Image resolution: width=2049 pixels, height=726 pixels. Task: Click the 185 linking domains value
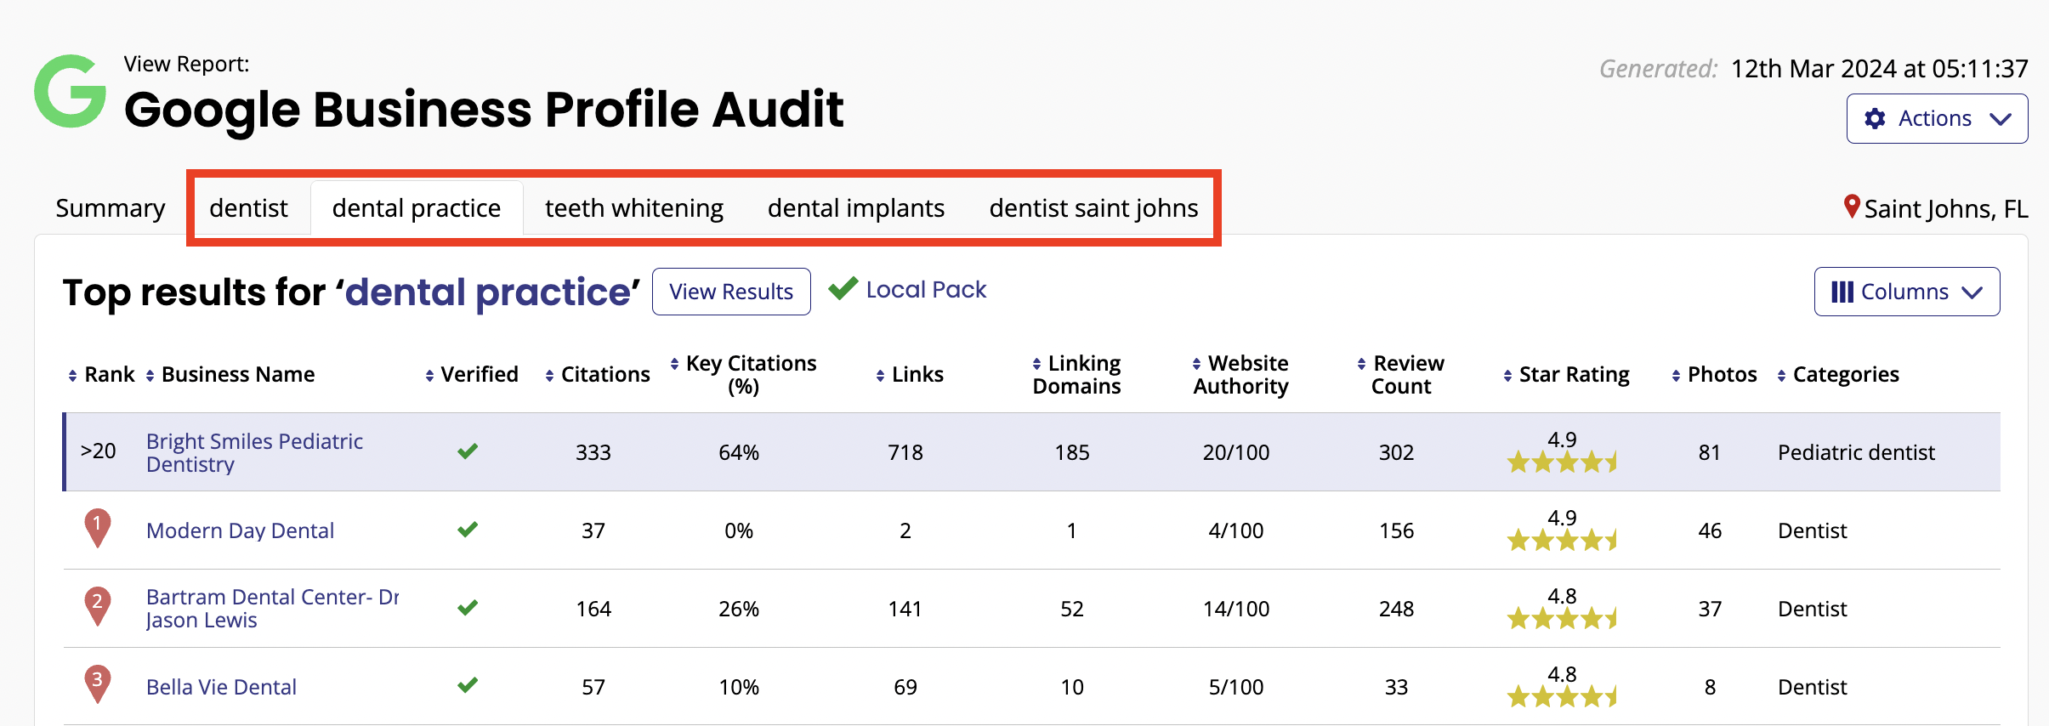(x=1072, y=452)
